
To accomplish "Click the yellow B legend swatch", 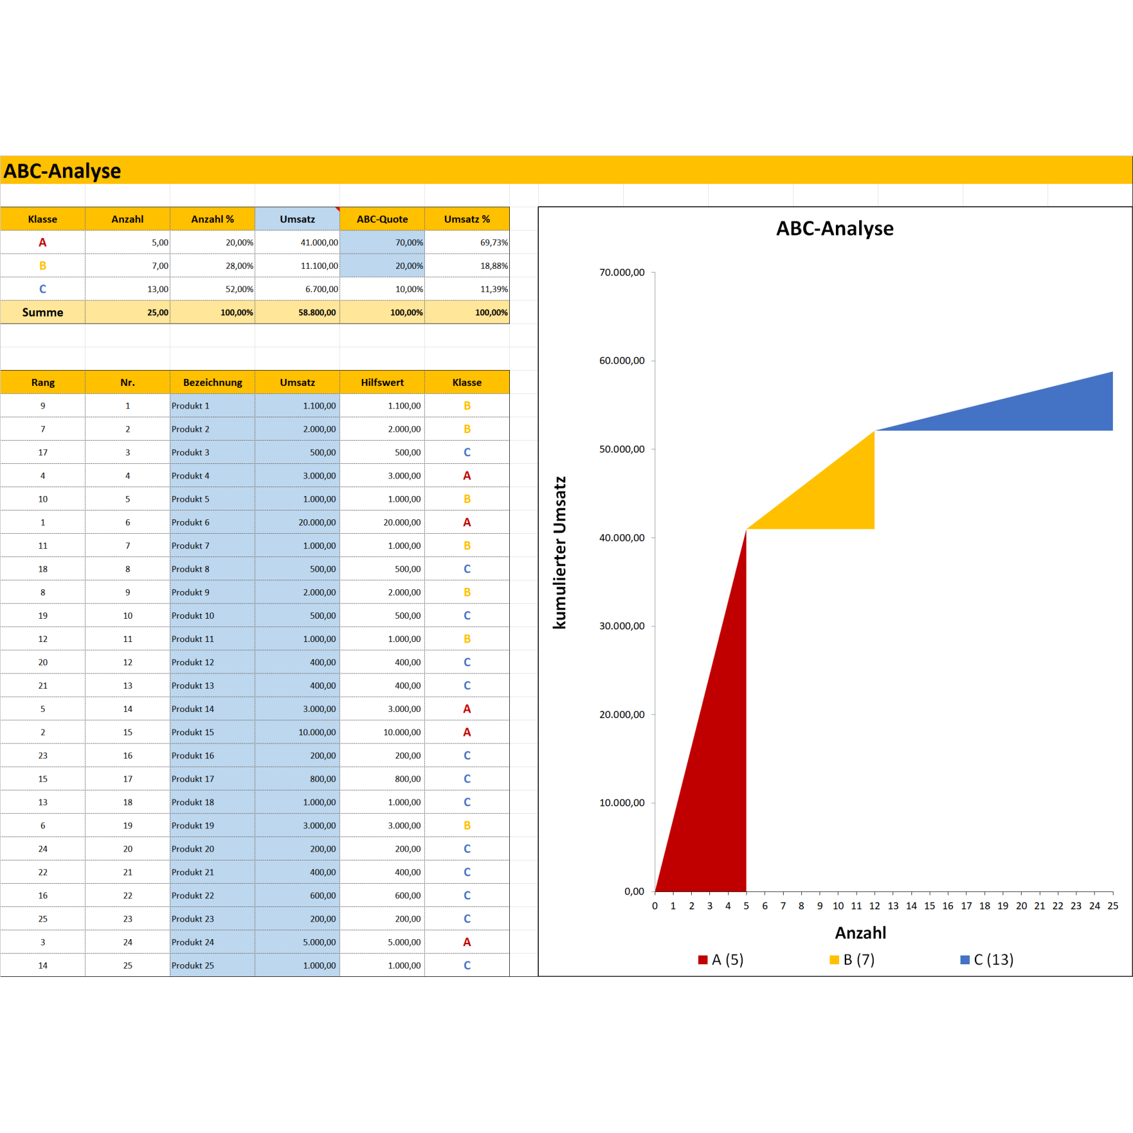I will [834, 960].
